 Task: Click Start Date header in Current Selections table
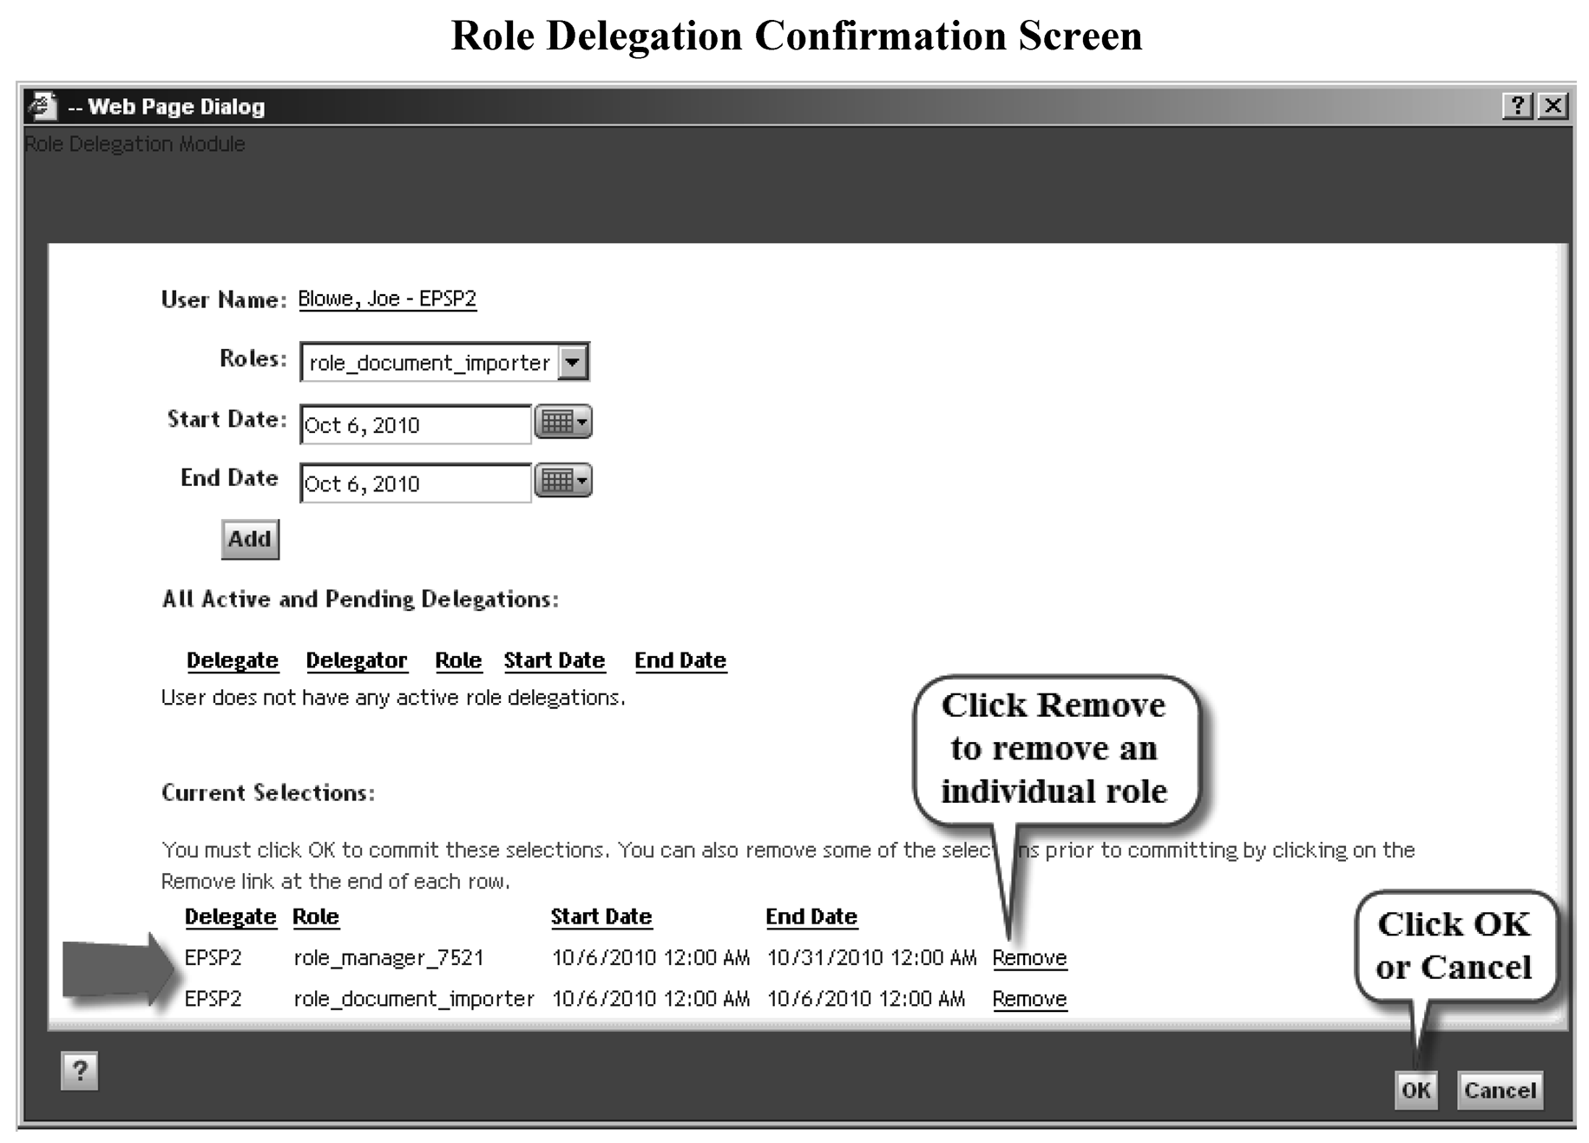point(601,916)
